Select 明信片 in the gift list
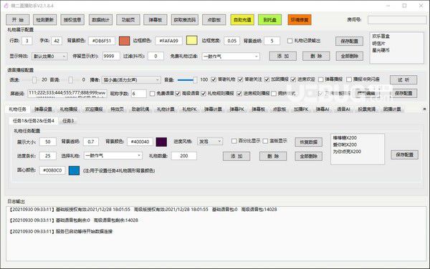 pyautogui.click(x=378, y=43)
